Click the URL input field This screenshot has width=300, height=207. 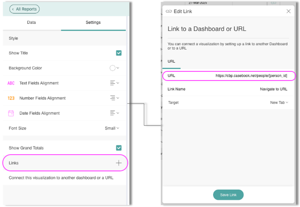pyautogui.click(x=250, y=76)
